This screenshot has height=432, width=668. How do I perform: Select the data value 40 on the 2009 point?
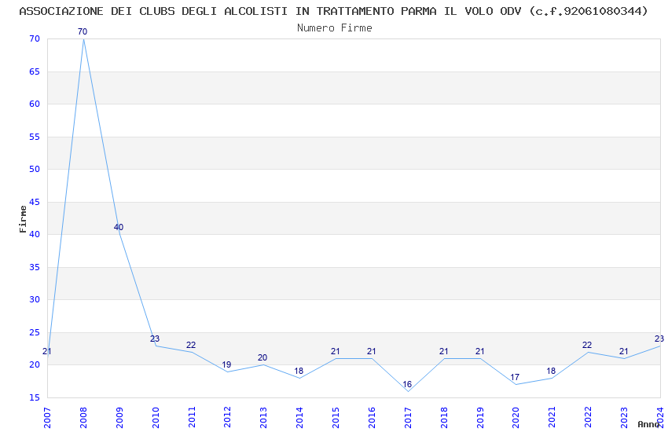click(x=119, y=227)
